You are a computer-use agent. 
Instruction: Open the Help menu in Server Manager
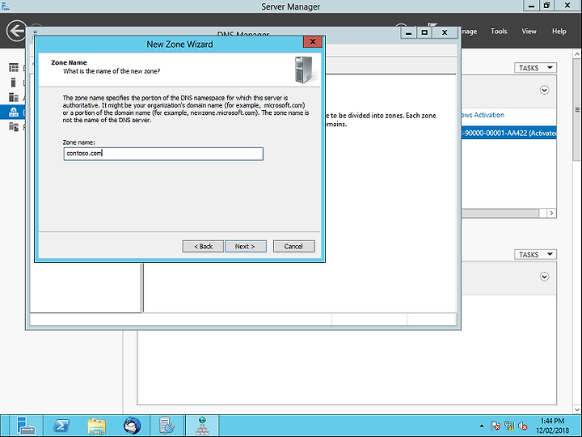(559, 32)
